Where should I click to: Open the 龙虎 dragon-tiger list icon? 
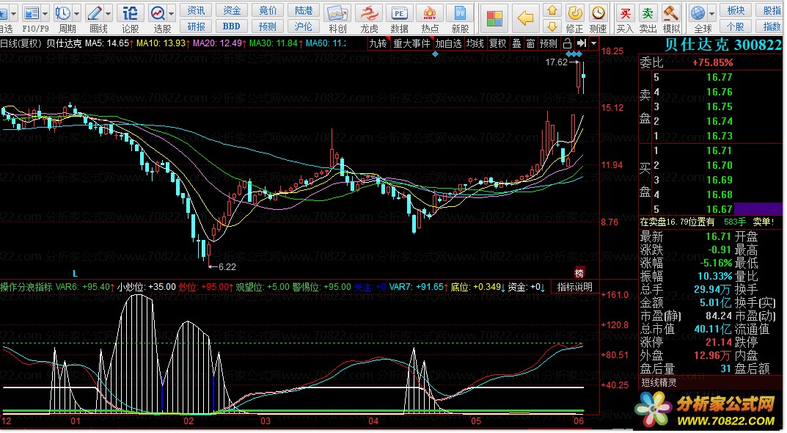[369, 13]
